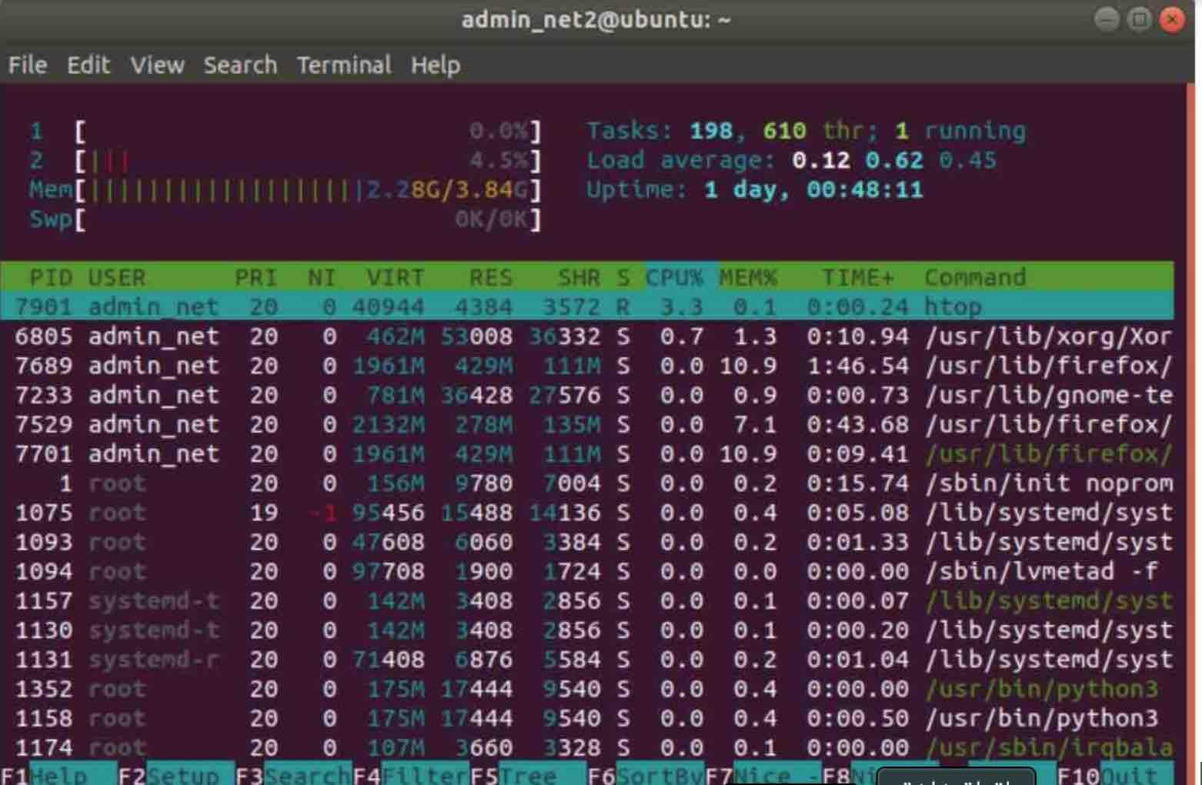Viewport: 1202px width, 785px height.
Task: Open the Search menu
Action: (240, 65)
